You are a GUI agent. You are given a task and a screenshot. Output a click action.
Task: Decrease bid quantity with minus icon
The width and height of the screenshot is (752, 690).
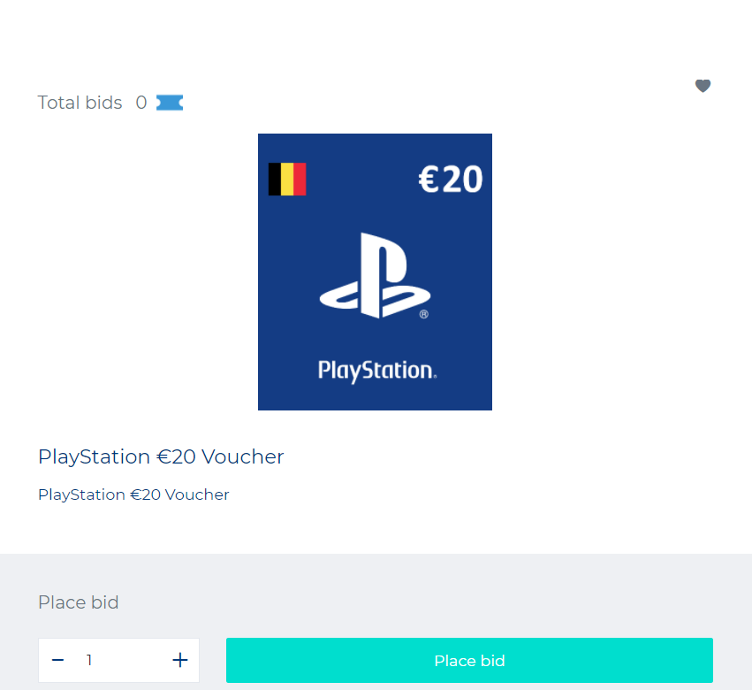[58, 660]
